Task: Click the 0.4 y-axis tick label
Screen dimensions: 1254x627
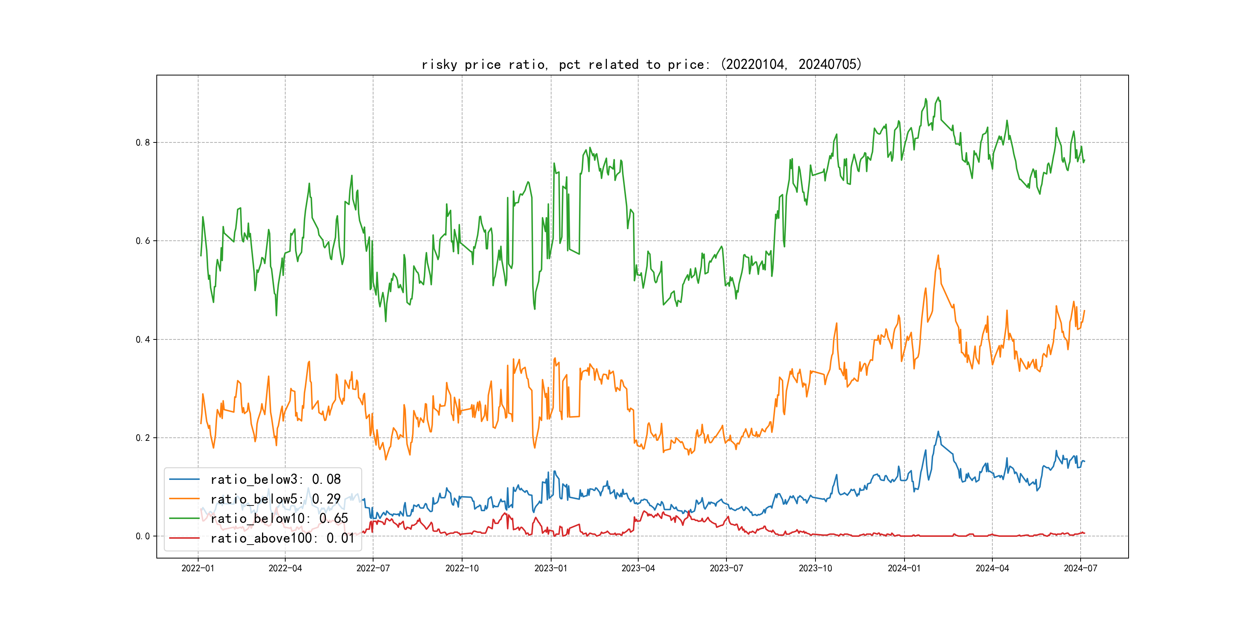Action: [143, 339]
